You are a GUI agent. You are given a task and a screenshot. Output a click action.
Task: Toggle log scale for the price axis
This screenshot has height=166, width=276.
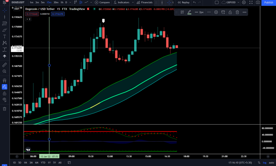265,163
